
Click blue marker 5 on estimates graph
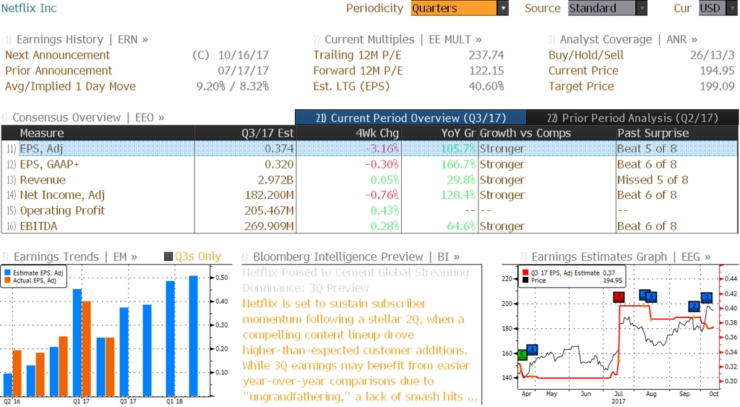point(651,297)
